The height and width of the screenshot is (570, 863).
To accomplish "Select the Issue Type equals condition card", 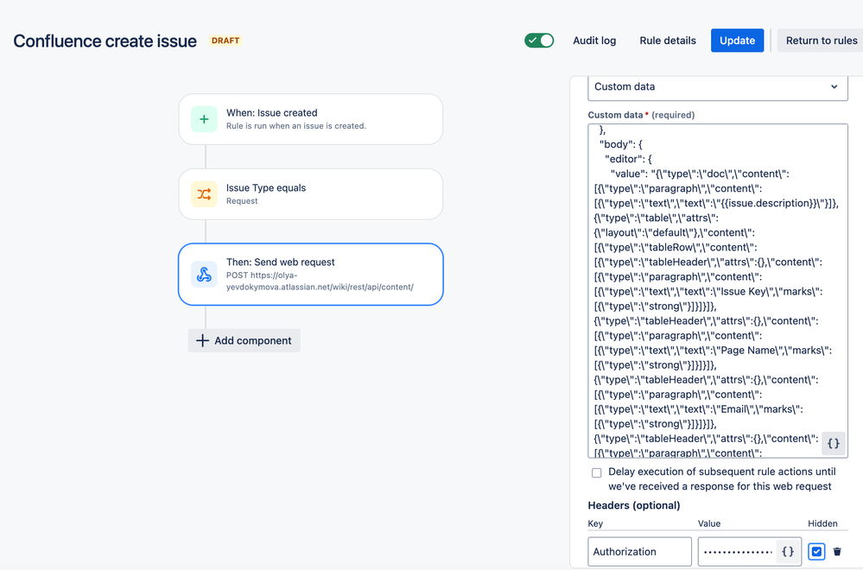I will pyautogui.click(x=310, y=194).
